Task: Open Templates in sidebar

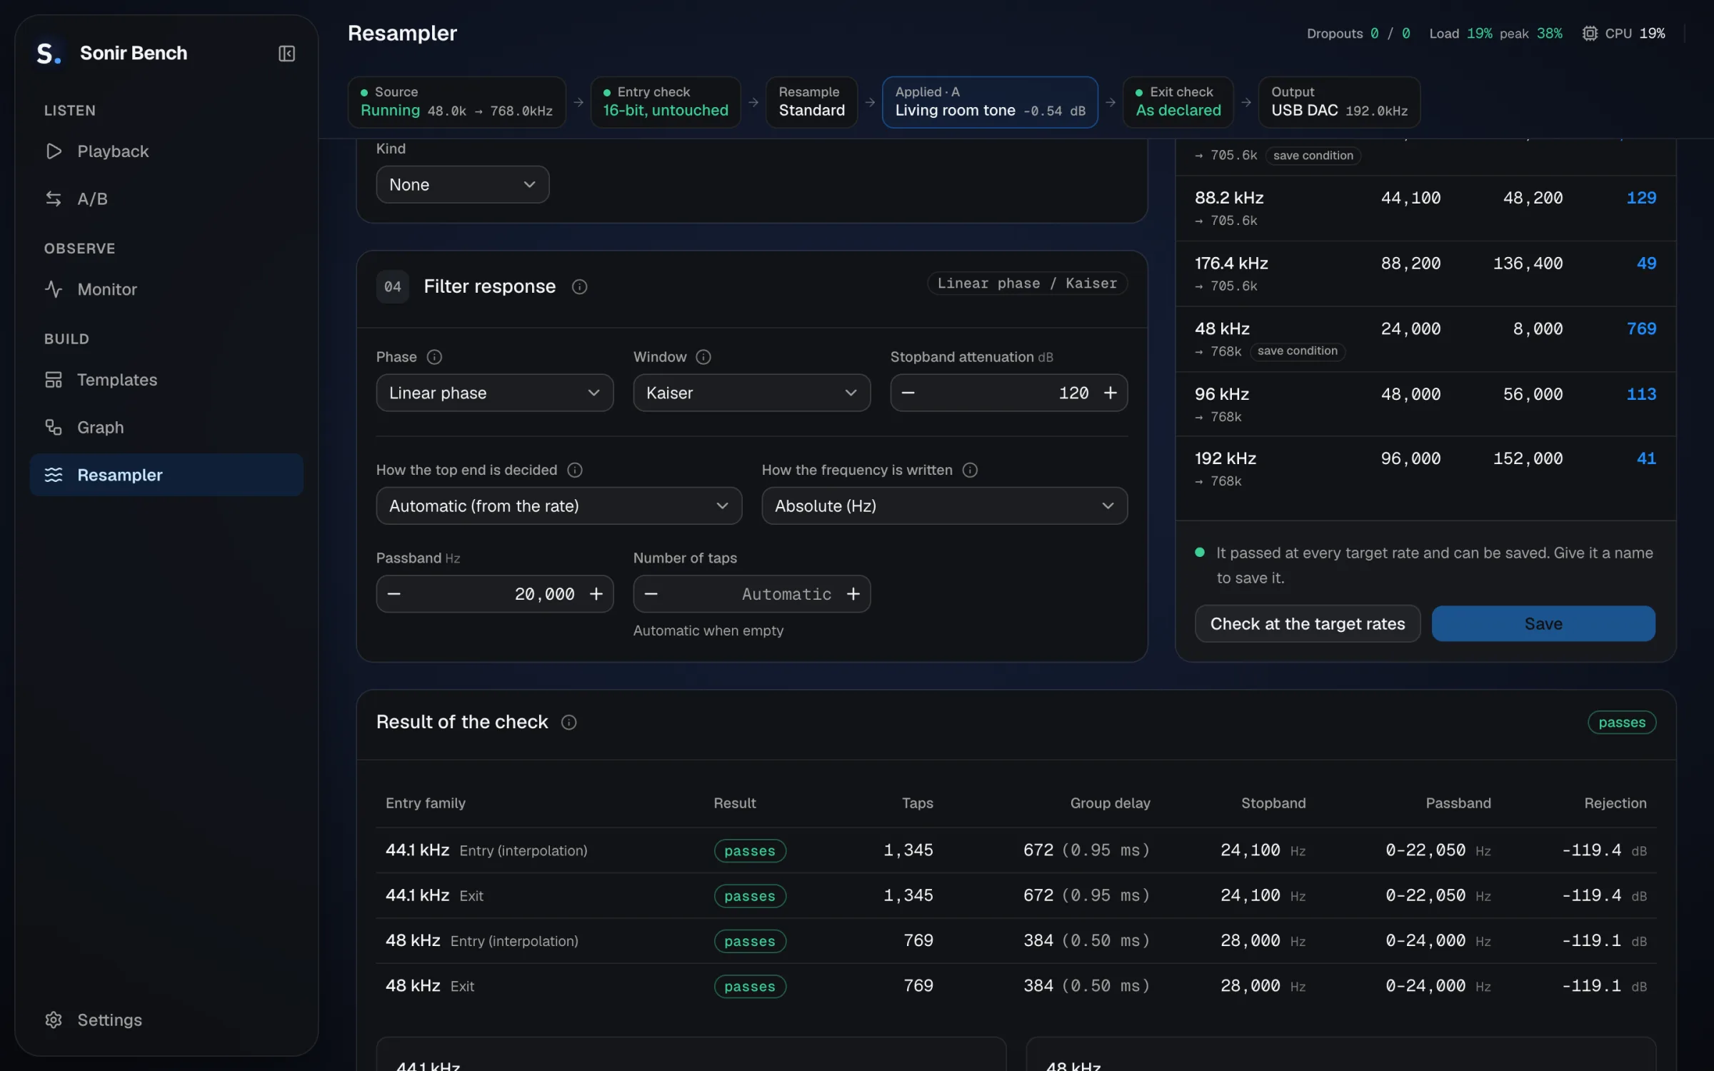Action: pyautogui.click(x=166, y=380)
